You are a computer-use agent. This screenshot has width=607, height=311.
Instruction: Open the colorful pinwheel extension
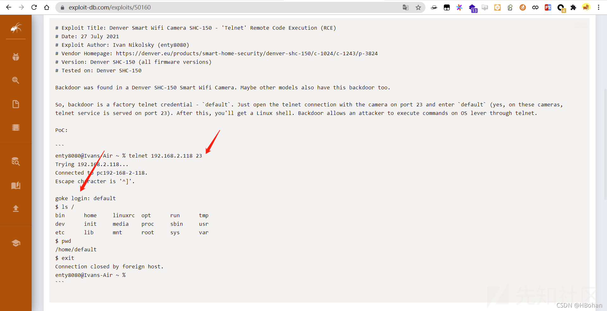click(x=459, y=7)
